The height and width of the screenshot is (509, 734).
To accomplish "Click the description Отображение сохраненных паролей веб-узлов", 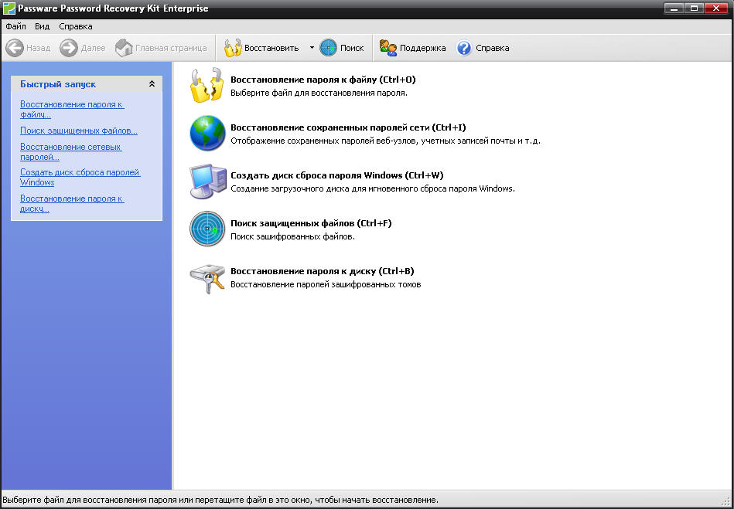I will (x=385, y=141).
